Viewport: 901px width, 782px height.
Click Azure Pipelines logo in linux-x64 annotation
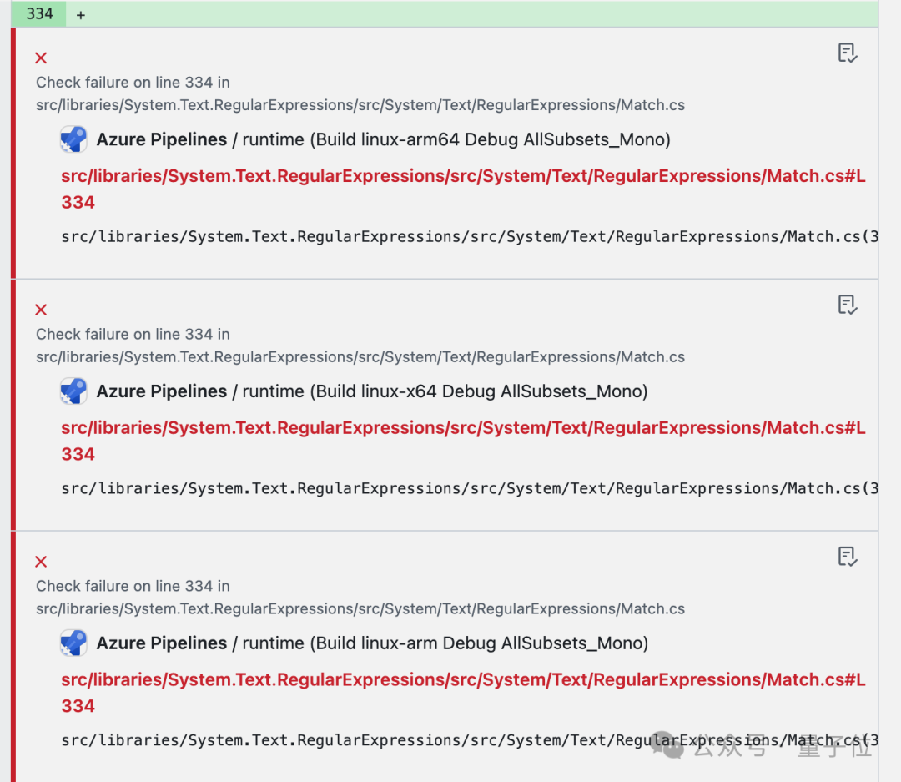point(73,391)
